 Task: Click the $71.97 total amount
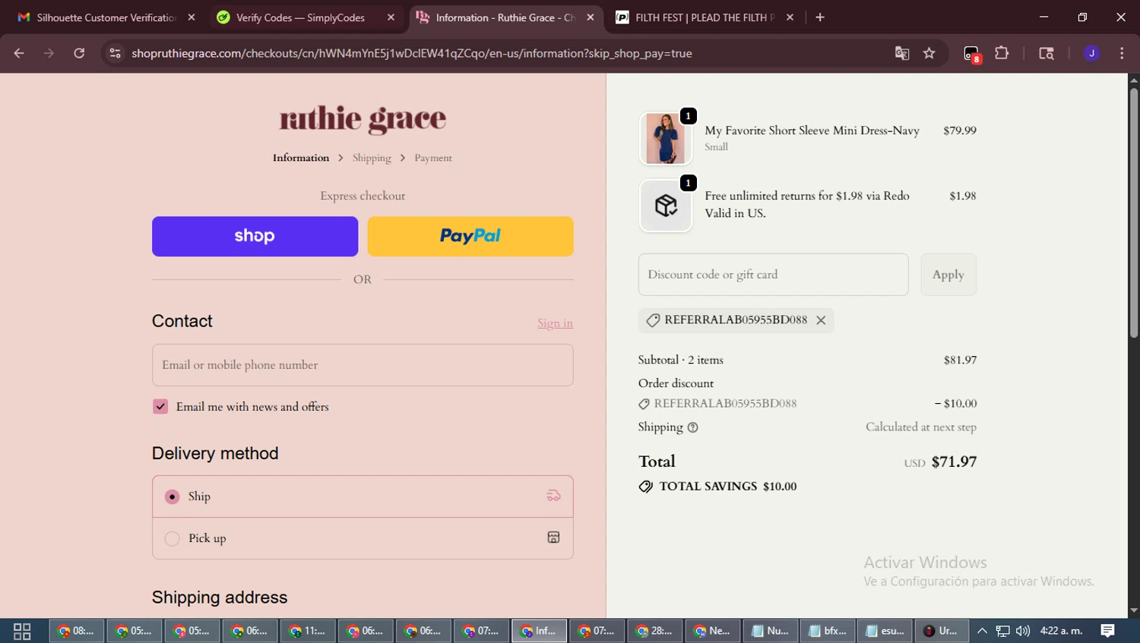pyautogui.click(x=954, y=462)
